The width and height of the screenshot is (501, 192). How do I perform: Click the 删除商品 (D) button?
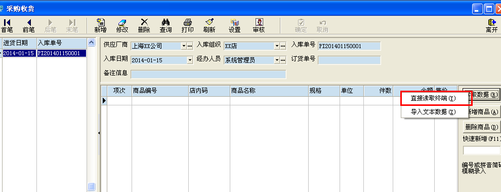pyautogui.click(x=482, y=127)
